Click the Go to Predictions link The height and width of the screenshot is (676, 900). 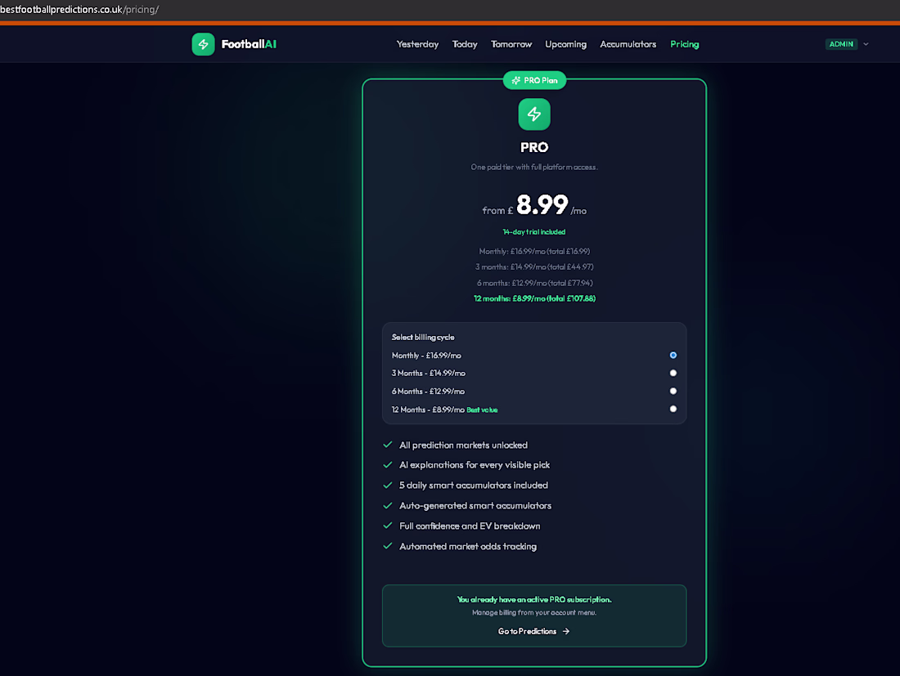(533, 631)
